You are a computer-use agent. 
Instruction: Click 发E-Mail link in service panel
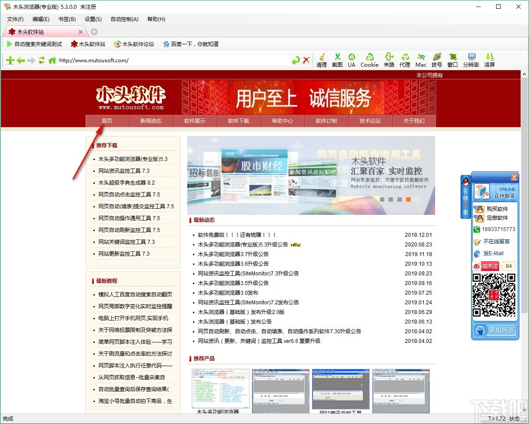point(489,253)
